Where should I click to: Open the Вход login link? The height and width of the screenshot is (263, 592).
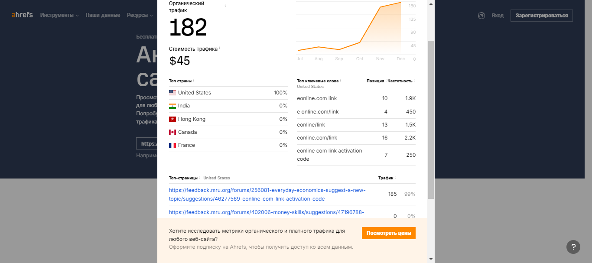498,16
